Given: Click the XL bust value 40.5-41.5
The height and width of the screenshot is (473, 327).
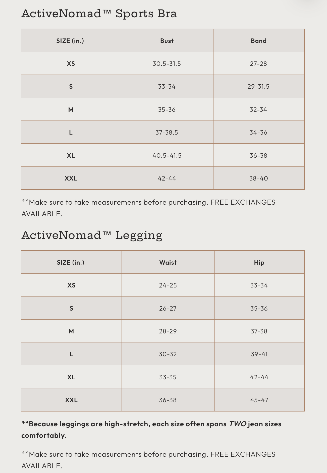Looking at the screenshot, I should tap(167, 155).
